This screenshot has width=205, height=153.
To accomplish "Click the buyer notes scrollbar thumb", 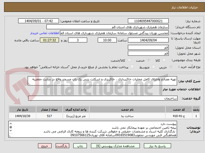I will [x=11, y=127].
